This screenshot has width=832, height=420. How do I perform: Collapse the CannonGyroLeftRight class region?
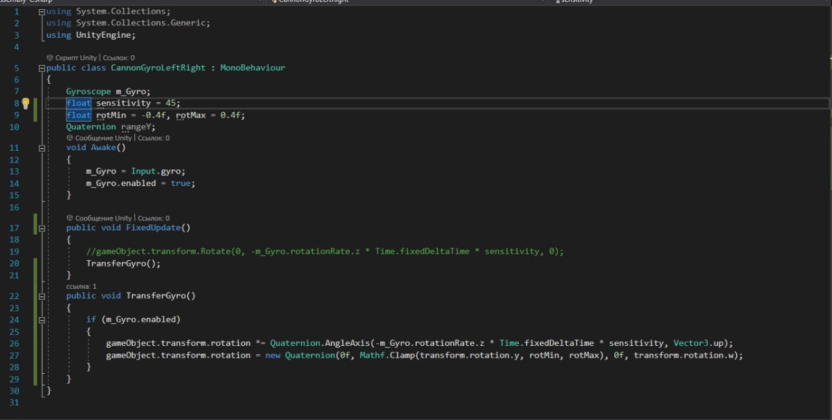tap(42, 68)
